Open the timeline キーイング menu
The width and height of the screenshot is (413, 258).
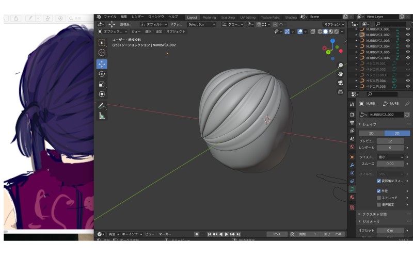pyautogui.click(x=132, y=234)
